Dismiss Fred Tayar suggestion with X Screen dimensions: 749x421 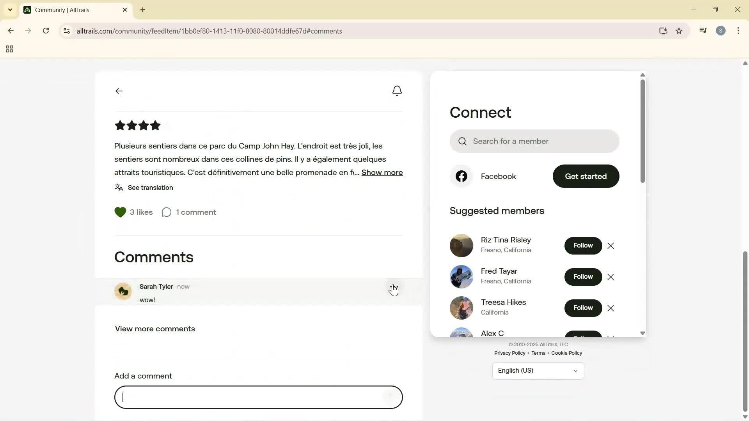pos(611,277)
